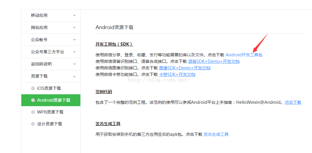Click the text 使用微信图像识别接口

click(x=116, y=68)
